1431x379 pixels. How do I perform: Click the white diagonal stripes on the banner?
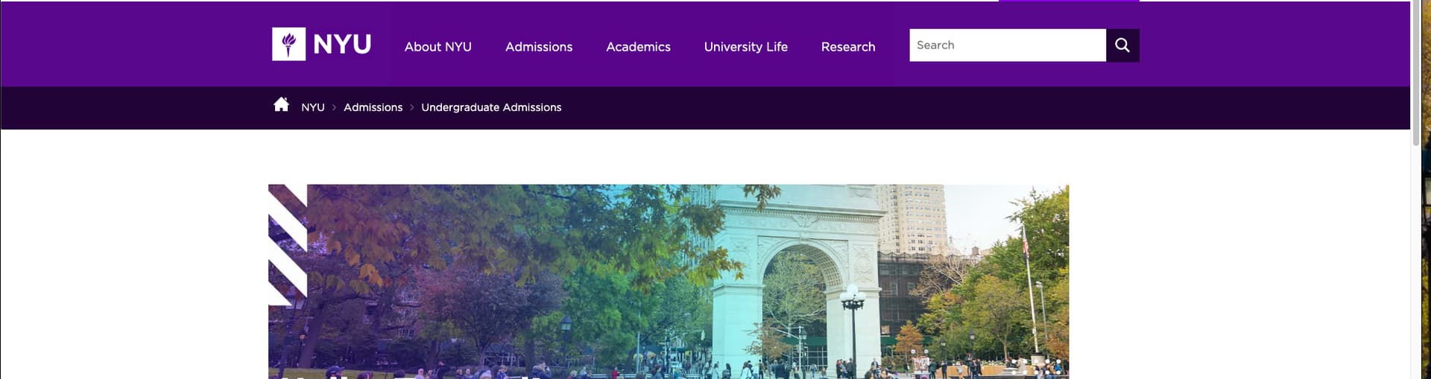tap(288, 244)
